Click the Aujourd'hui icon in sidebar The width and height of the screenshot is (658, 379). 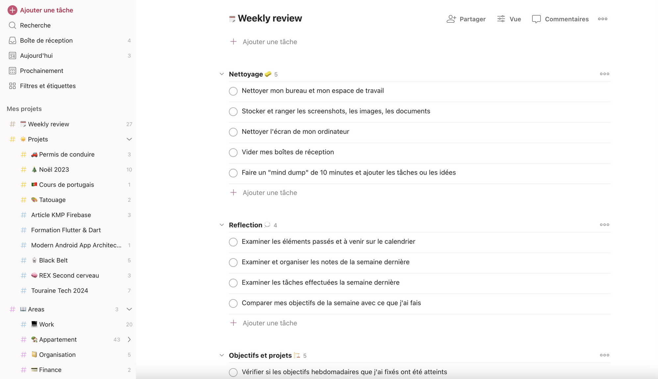(12, 55)
